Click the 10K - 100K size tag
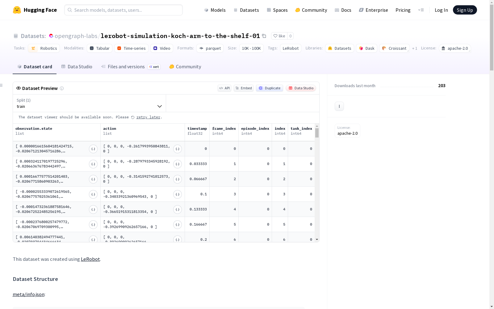 (x=251, y=48)
